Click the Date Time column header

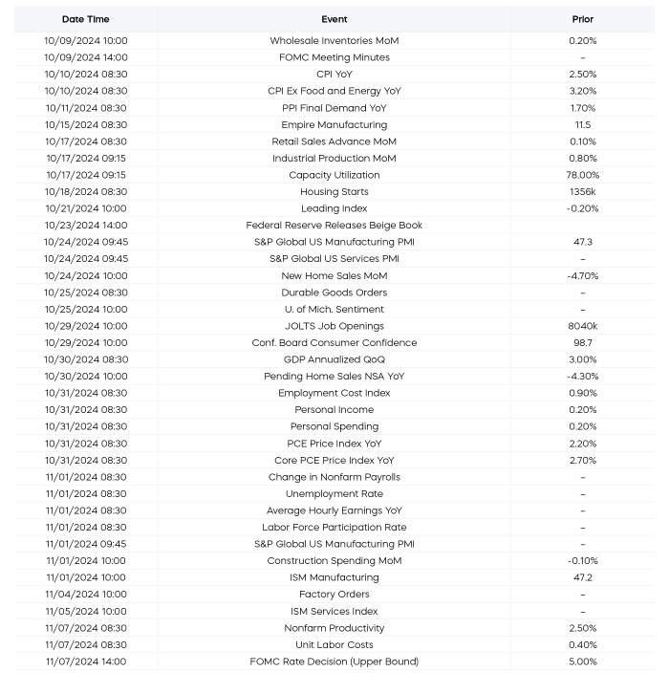point(85,19)
